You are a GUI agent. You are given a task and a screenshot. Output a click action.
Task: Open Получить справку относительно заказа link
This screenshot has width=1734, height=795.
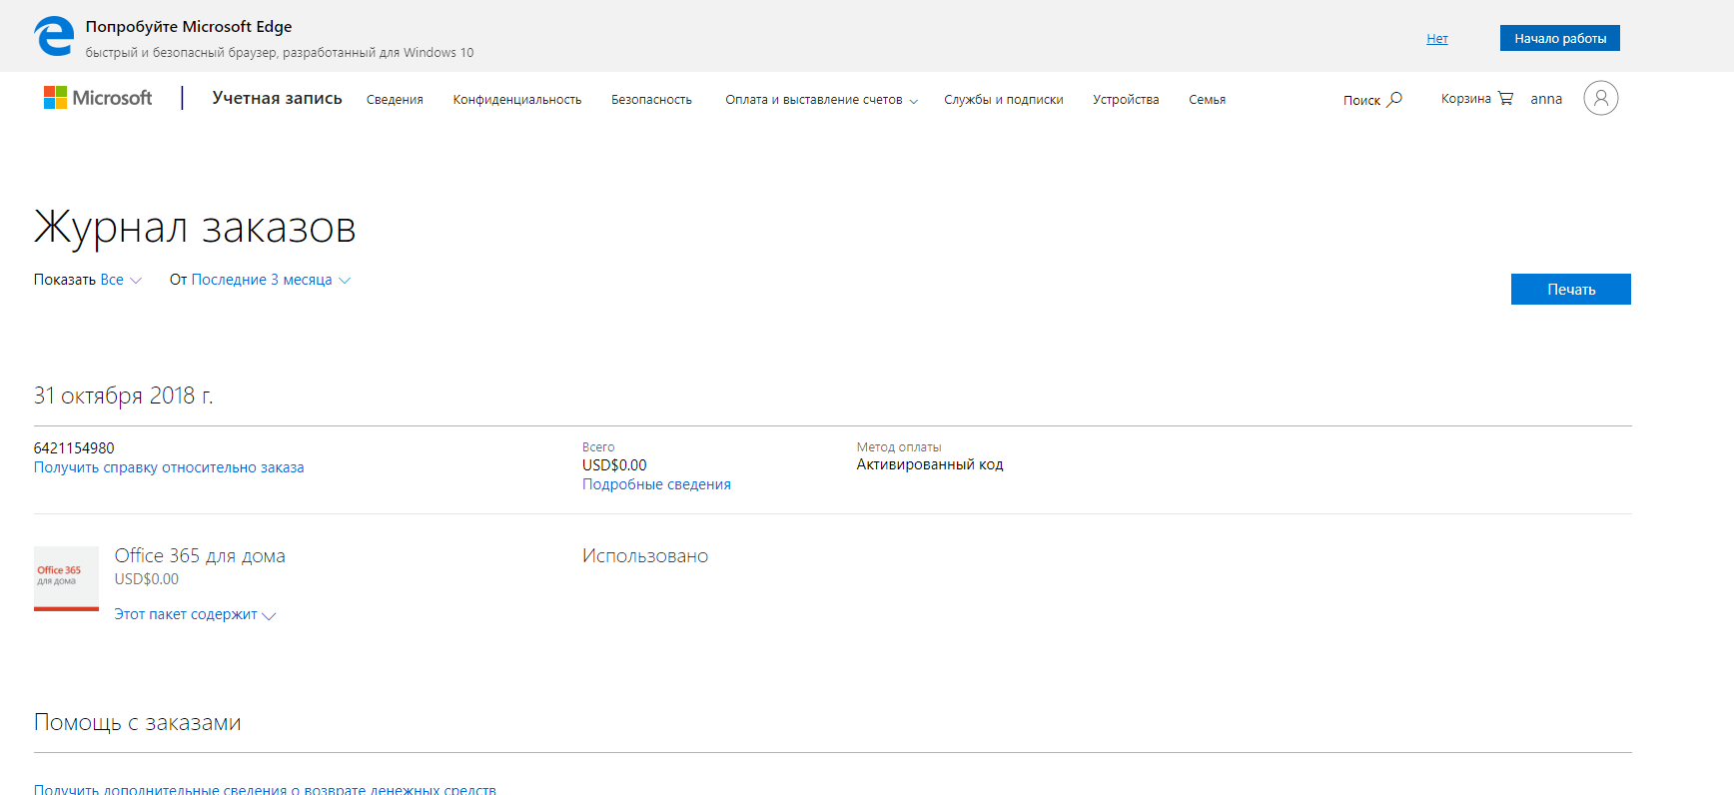click(169, 467)
